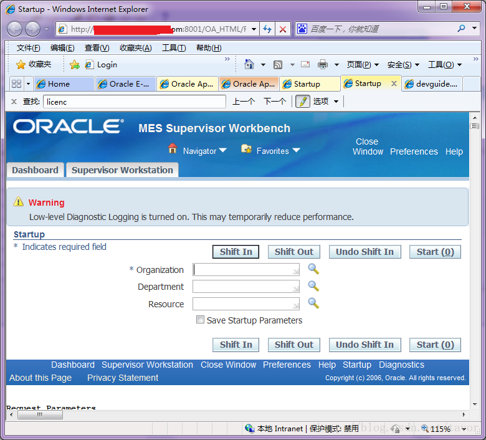Refresh the page with the refresh icon
This screenshot has width=486, height=440.
[x=267, y=29]
